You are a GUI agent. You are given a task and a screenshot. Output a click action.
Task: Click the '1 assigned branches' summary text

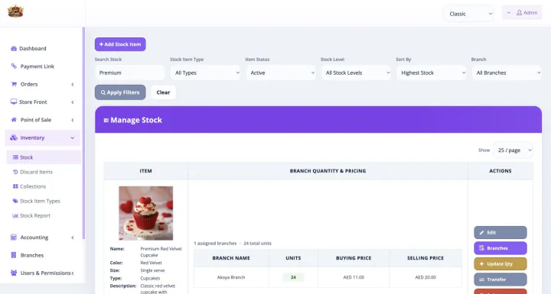pos(215,243)
